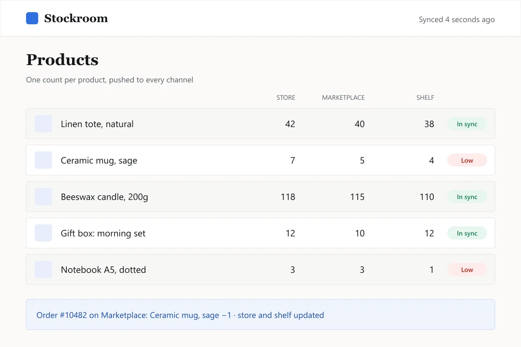Open the Linen tote, natural thumbnail

click(x=43, y=124)
